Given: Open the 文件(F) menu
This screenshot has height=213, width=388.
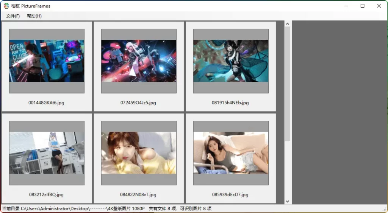Looking at the screenshot, I should [x=13, y=16].
